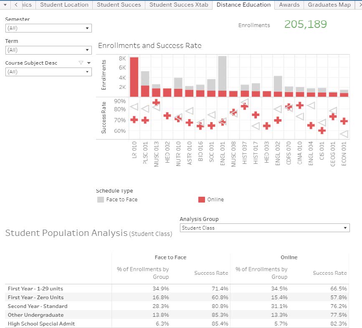Click the gray triangle marker for ECON 001
This screenshot has width=362, height=328.
tap(344, 134)
